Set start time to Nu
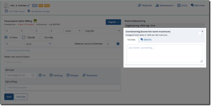Viewport: 211px width, 106px height. point(42,75)
